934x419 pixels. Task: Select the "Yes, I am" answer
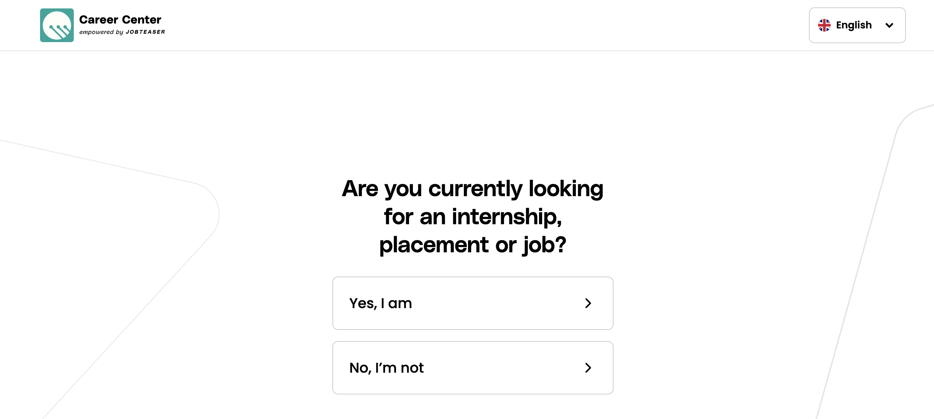(x=472, y=303)
